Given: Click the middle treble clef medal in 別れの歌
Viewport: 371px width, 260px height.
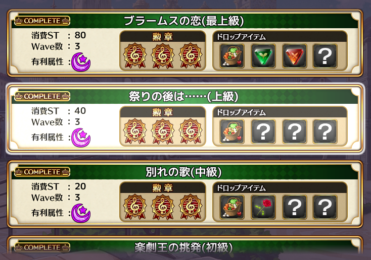Looking at the screenshot, I should [x=163, y=207].
